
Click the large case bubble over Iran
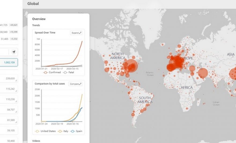(203, 73)
